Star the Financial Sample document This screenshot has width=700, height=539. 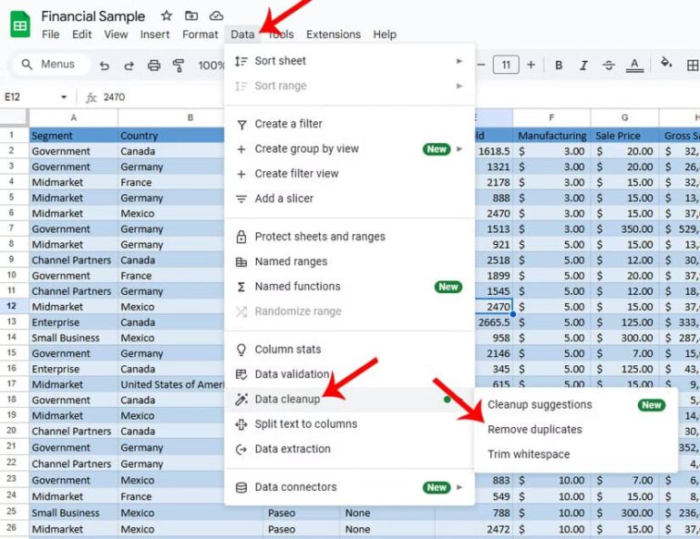click(x=166, y=16)
